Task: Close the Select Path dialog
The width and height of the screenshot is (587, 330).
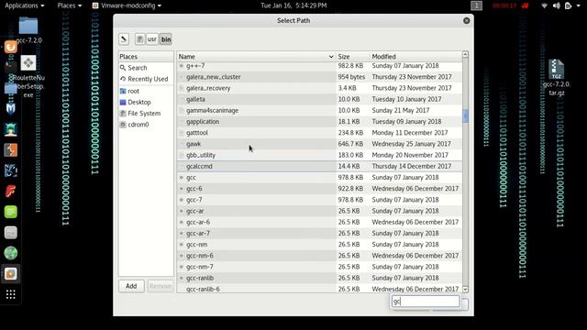Action: pos(467,20)
